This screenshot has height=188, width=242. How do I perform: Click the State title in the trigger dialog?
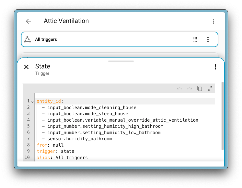click(x=42, y=66)
